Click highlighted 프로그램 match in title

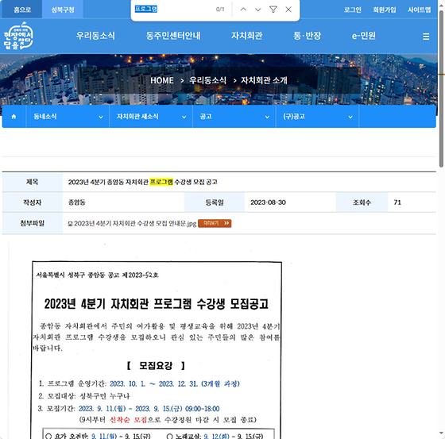[161, 182]
